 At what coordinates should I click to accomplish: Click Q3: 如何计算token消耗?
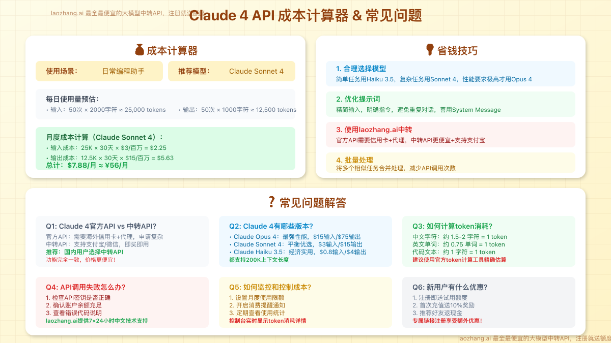click(x=452, y=226)
